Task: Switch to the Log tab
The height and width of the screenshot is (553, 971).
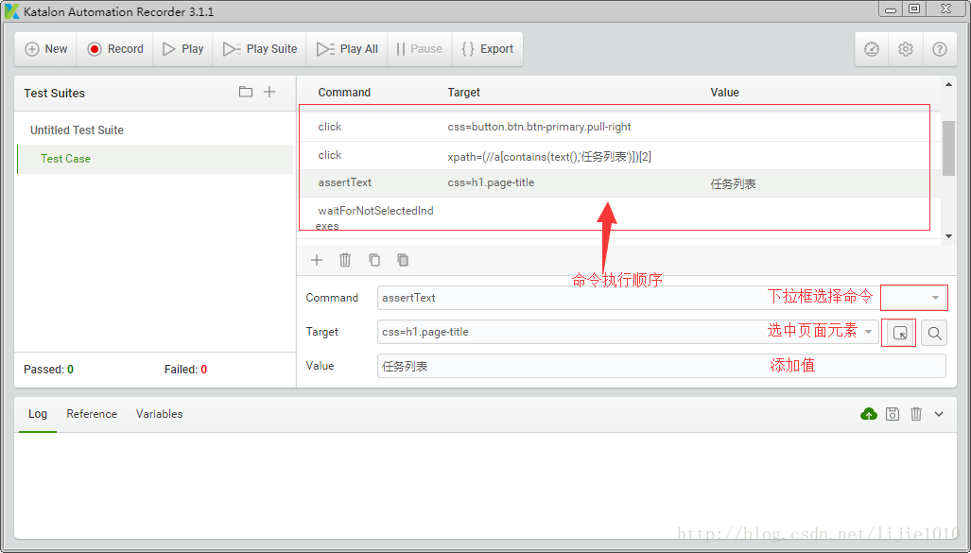Action: (38, 414)
